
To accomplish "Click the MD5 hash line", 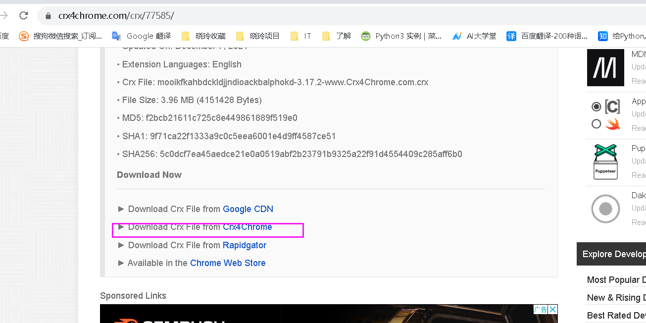I will click(x=210, y=118).
